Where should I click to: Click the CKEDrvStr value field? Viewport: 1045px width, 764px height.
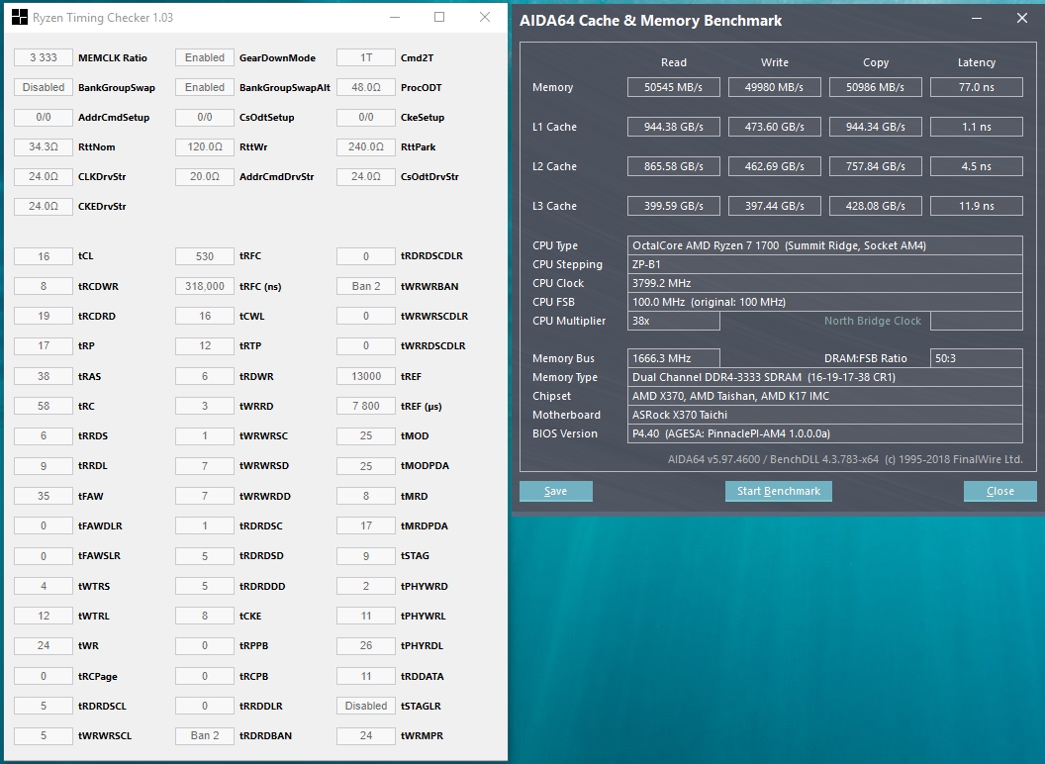[x=44, y=207]
